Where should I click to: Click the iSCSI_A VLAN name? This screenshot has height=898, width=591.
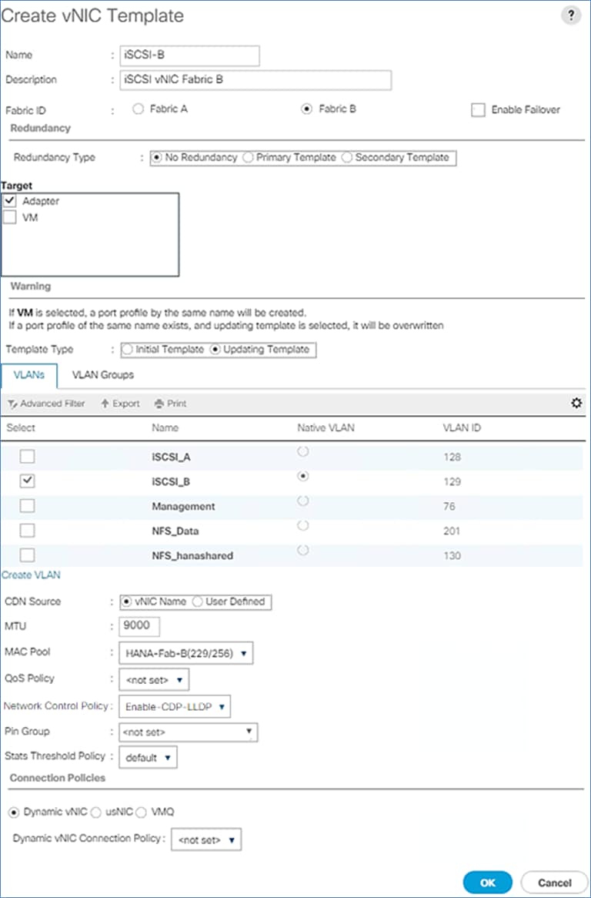171,457
